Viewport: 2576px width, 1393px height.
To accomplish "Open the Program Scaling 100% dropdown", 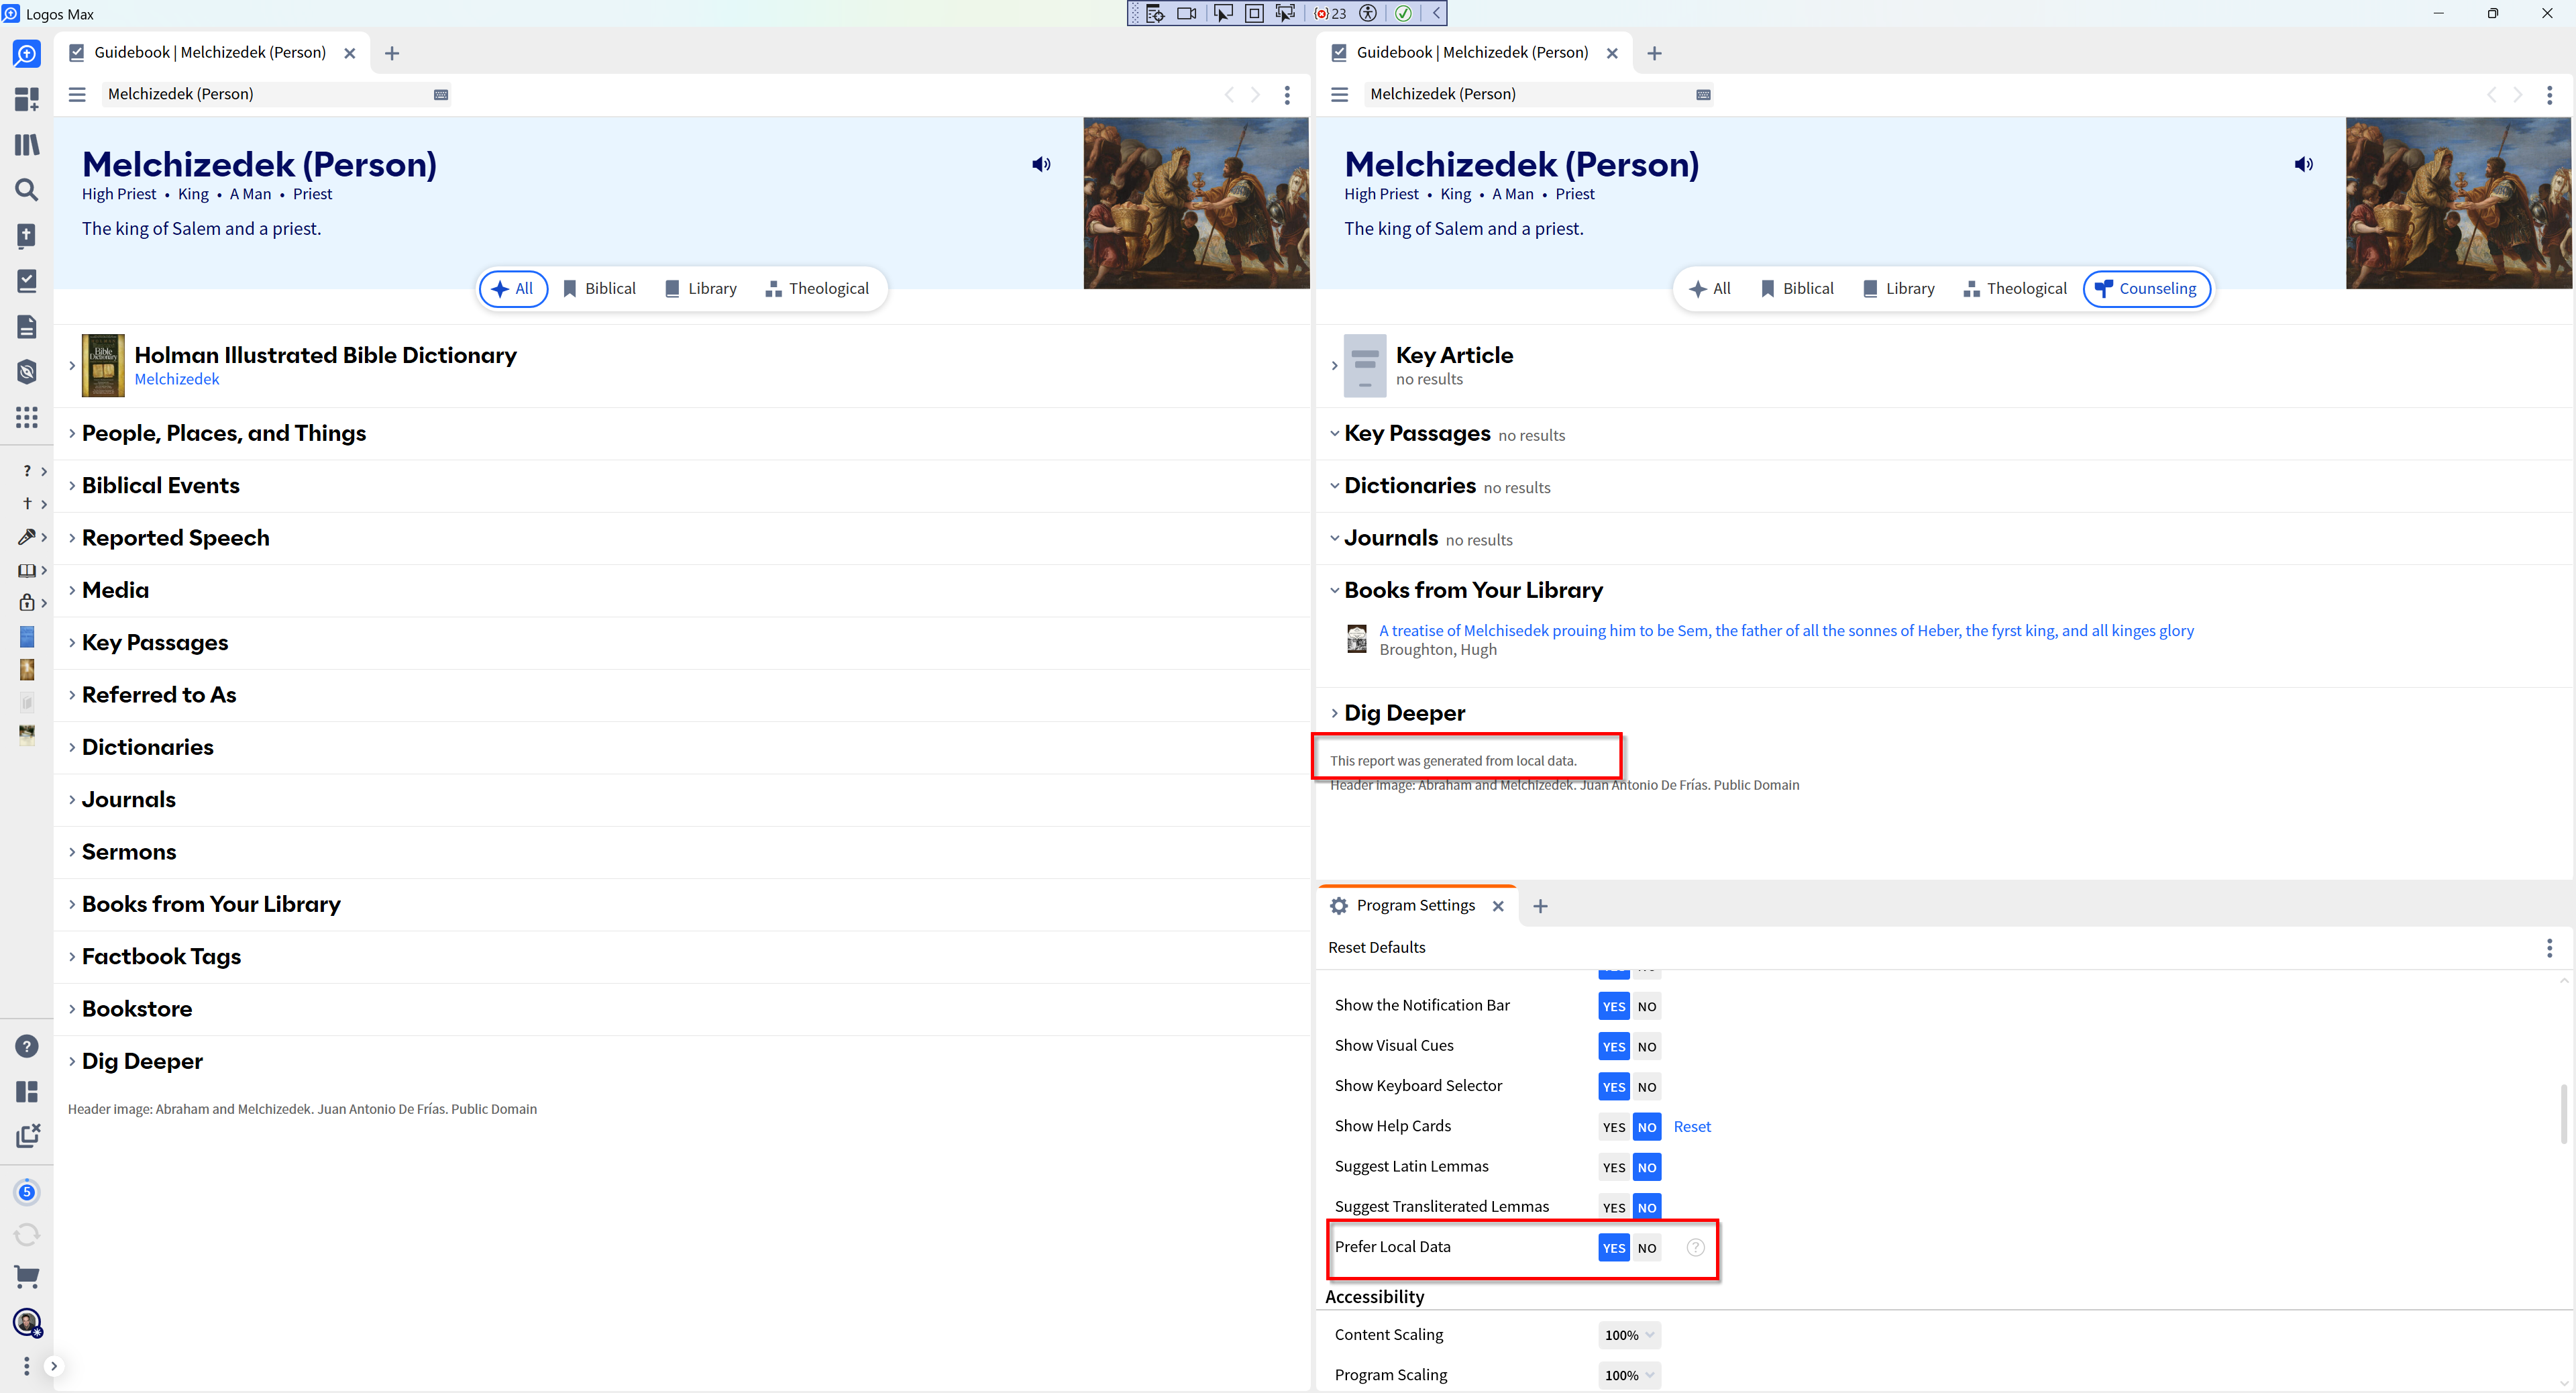I will [1629, 1375].
